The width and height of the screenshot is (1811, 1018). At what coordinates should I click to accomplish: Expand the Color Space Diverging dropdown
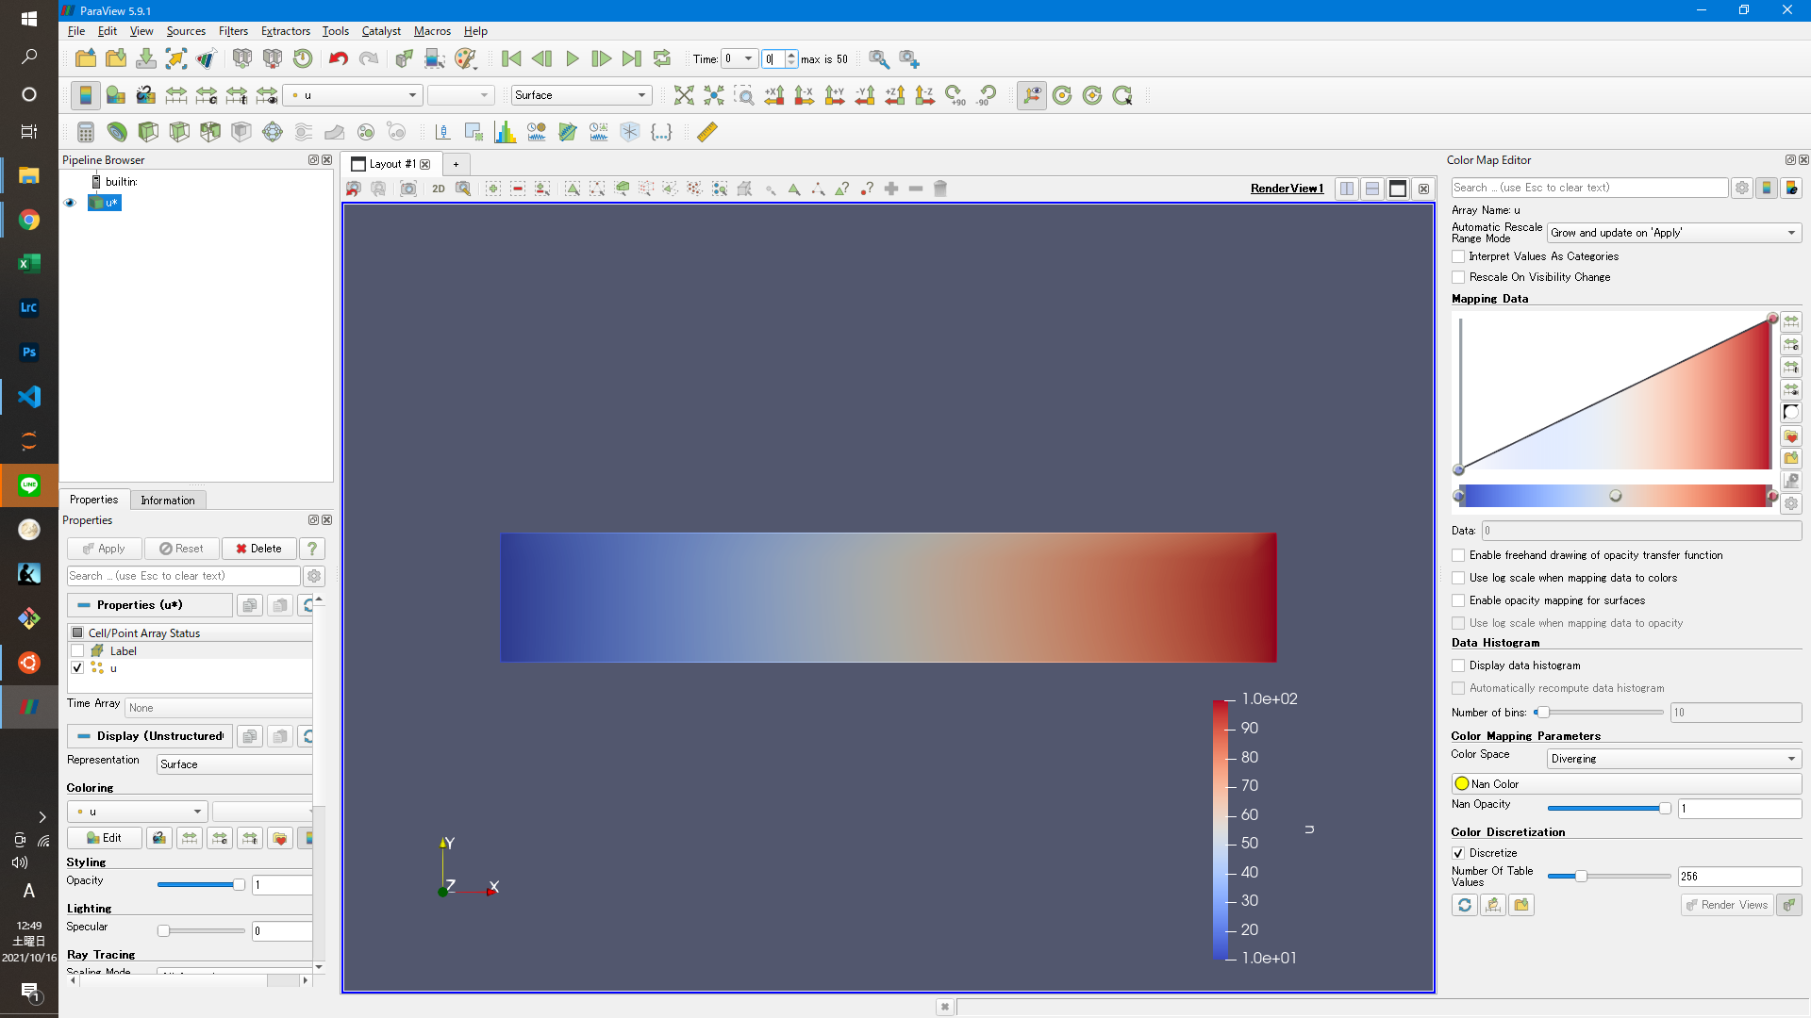pos(1672,759)
